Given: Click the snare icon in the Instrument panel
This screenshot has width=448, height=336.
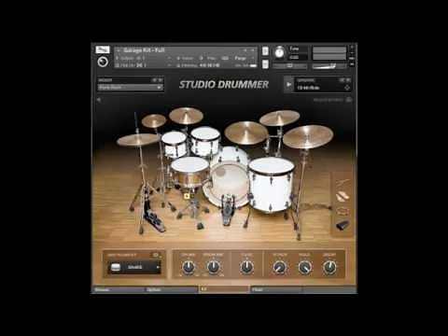Looking at the screenshot, I should tap(116, 267).
